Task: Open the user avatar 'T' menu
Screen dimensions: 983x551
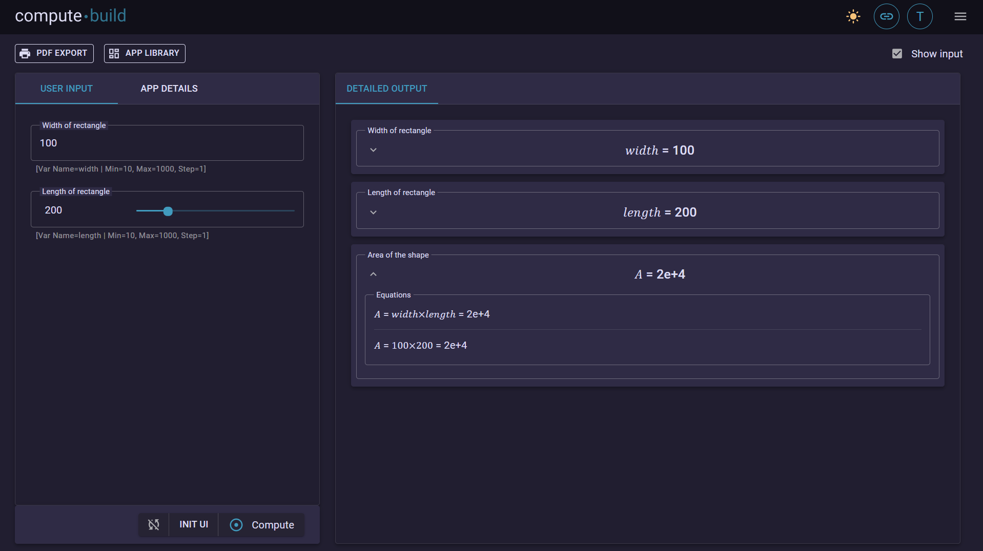Action: [919, 16]
